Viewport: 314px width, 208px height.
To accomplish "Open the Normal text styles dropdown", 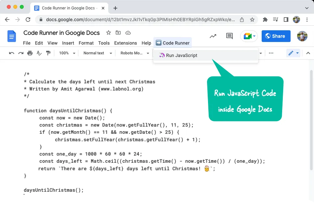I will click(x=97, y=53).
